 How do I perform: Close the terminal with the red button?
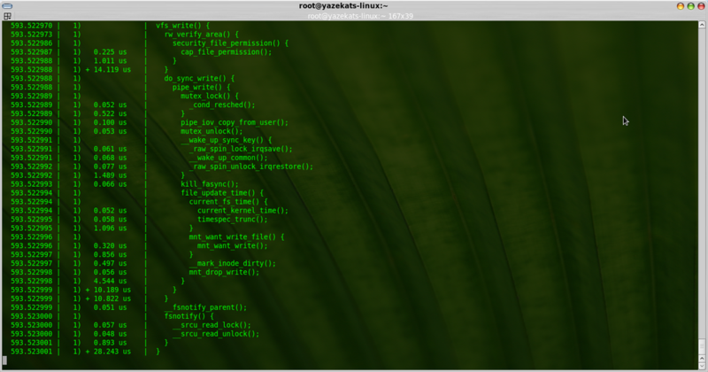701,6
